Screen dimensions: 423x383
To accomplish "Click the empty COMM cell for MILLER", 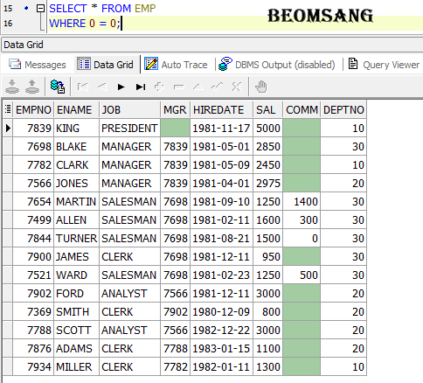I will point(302,366).
